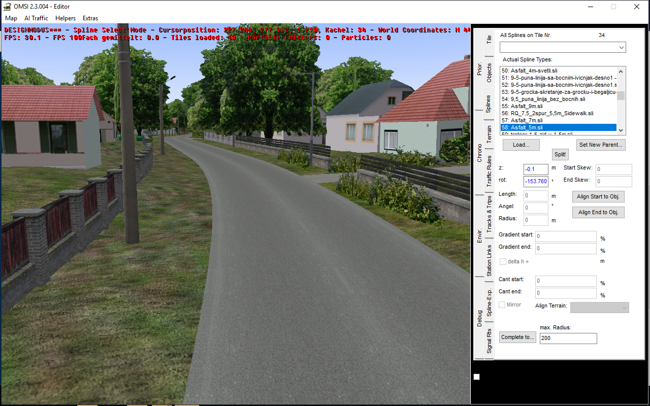Switch to the Tile tab
The image size is (650, 406).
[489, 39]
